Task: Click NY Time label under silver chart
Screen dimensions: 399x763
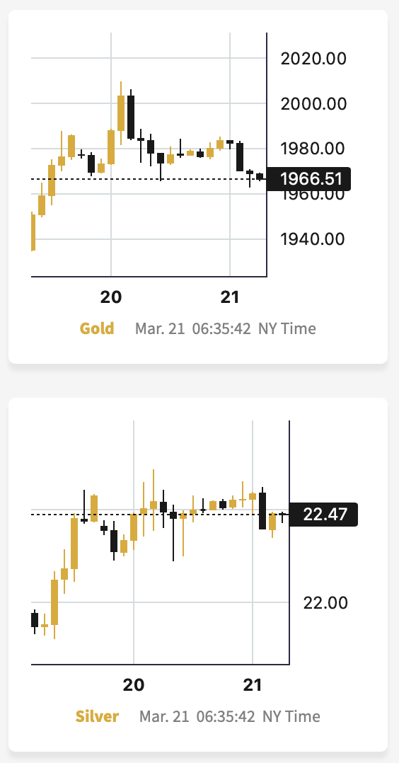Action: pyautogui.click(x=291, y=717)
